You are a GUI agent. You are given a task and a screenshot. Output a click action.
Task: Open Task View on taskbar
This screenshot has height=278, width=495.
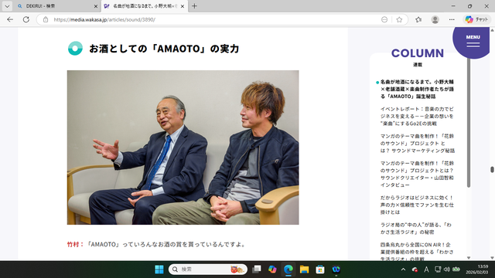[257, 270]
